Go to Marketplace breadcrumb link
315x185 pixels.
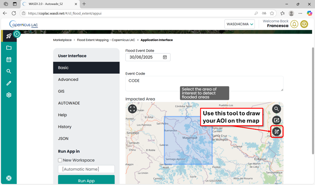click(62, 40)
